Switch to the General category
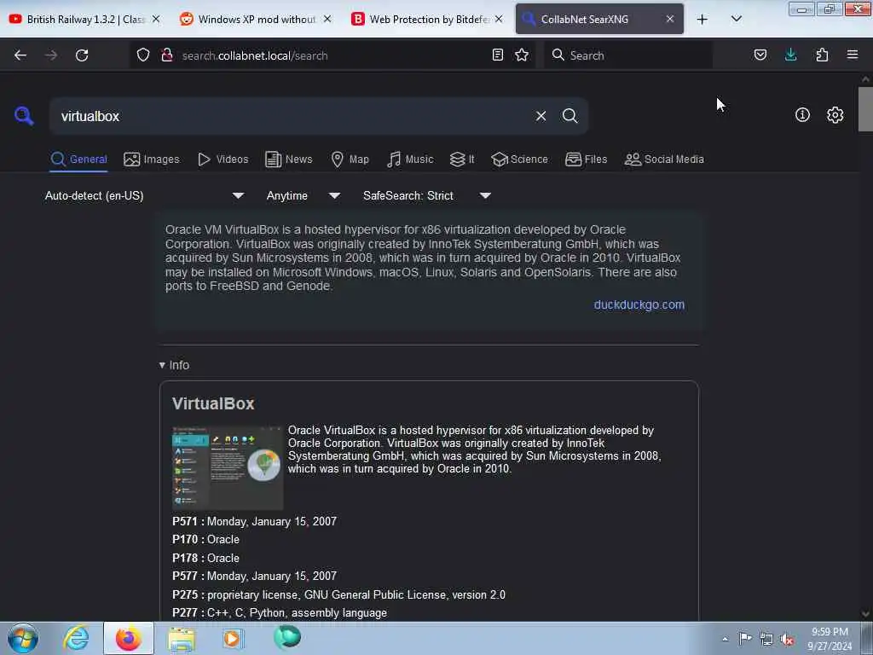873x655 pixels. point(78,159)
